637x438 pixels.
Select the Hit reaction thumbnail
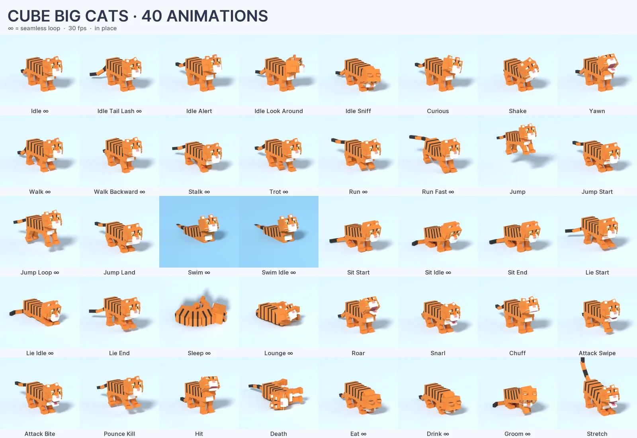click(x=199, y=393)
